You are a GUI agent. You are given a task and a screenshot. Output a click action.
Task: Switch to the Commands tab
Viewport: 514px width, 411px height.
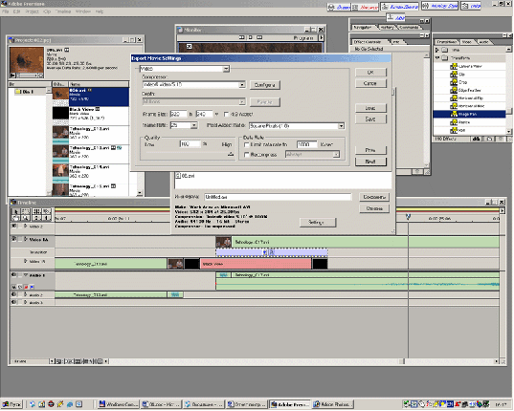coord(409,28)
